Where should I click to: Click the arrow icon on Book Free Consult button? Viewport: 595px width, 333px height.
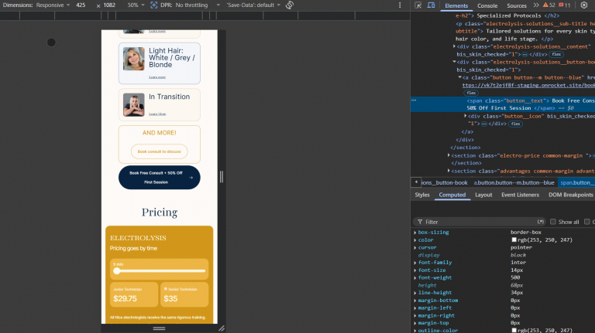click(x=191, y=178)
